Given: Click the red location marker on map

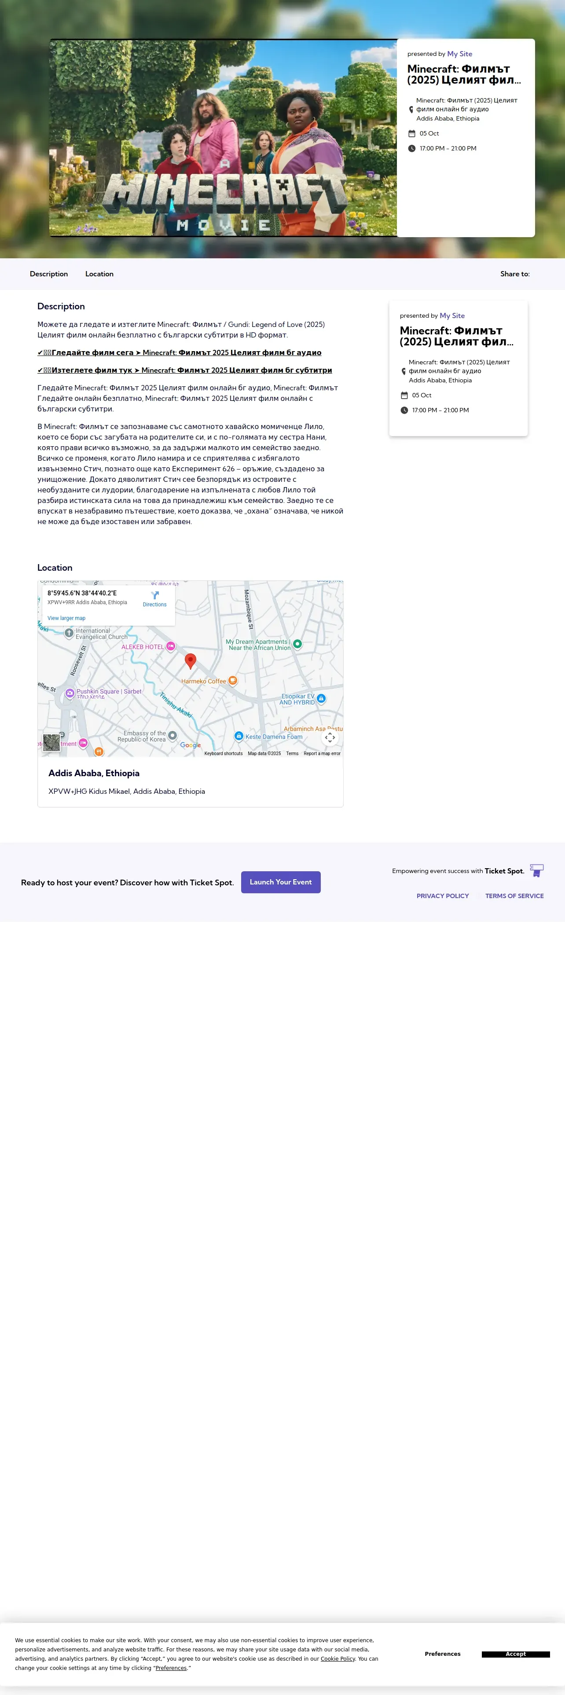Looking at the screenshot, I should click(190, 661).
